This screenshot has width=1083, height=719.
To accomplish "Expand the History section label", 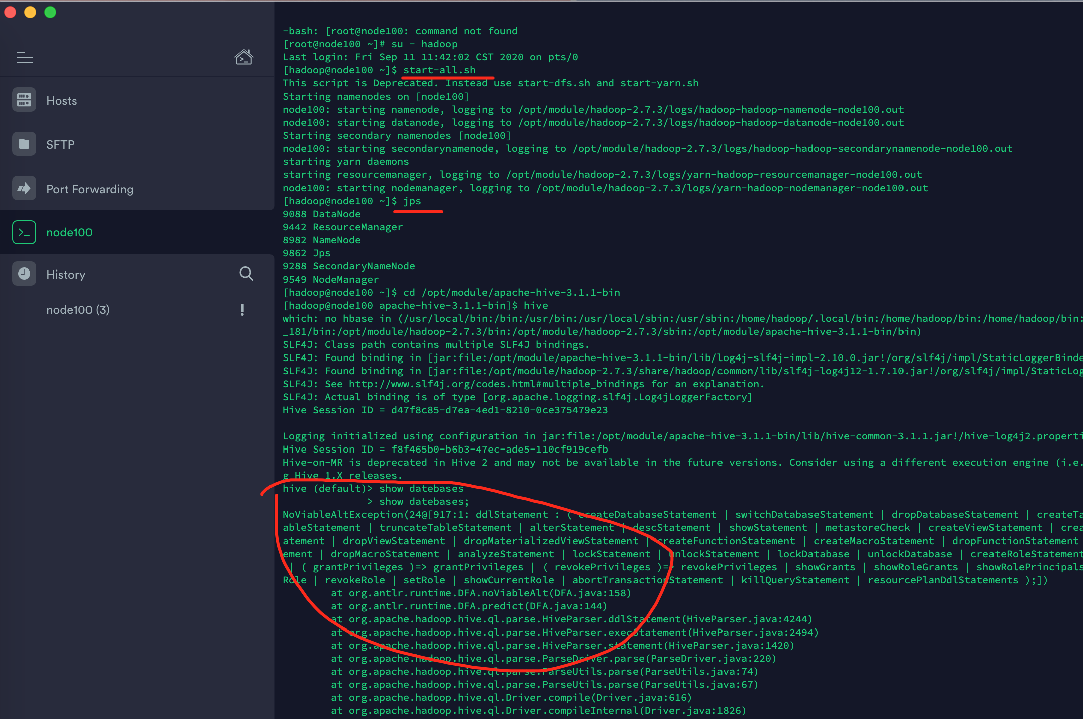I will point(66,275).
